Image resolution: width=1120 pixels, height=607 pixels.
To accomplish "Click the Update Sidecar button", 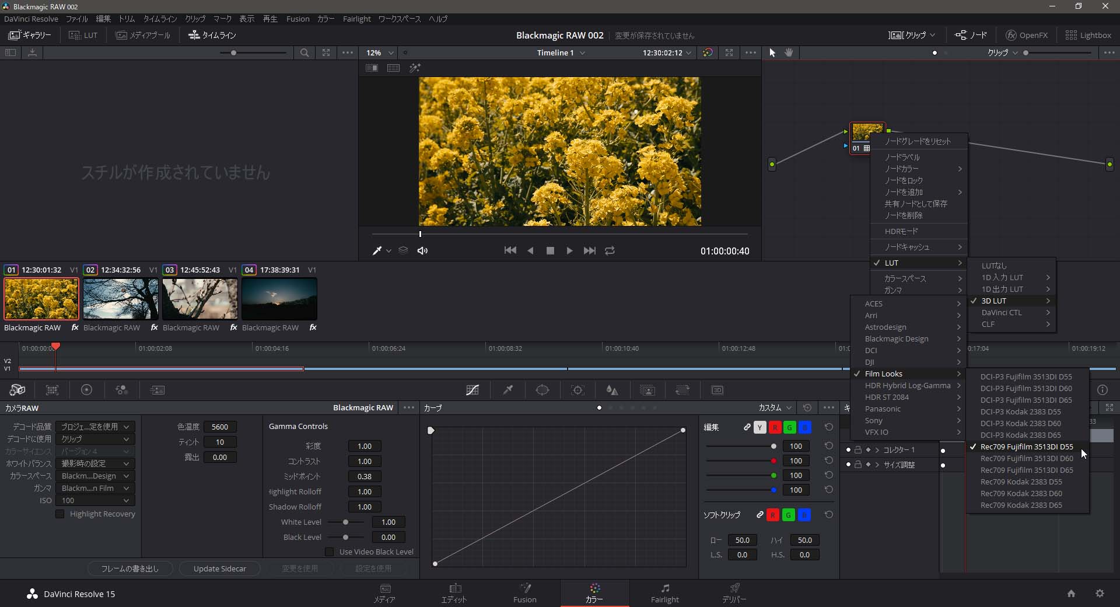I will click(x=219, y=568).
